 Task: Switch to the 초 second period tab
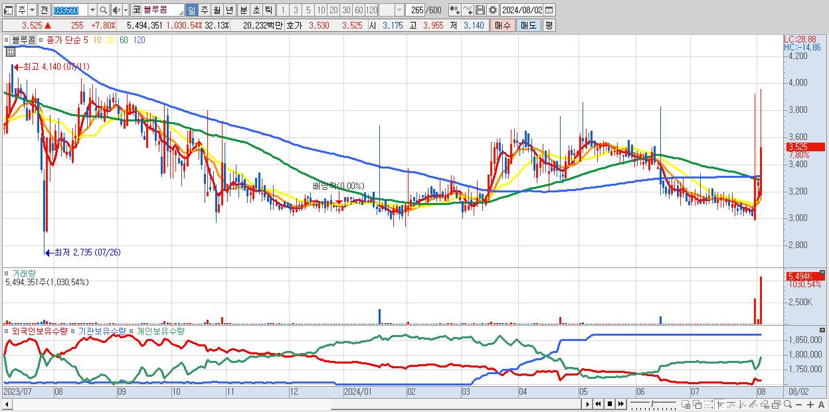[256, 10]
